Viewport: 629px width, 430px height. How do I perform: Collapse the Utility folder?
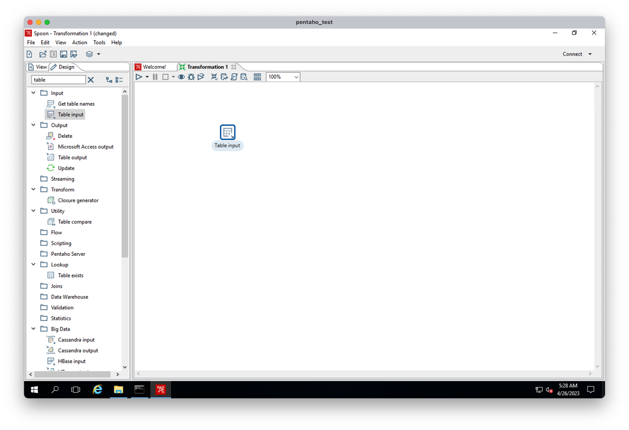[x=33, y=211]
